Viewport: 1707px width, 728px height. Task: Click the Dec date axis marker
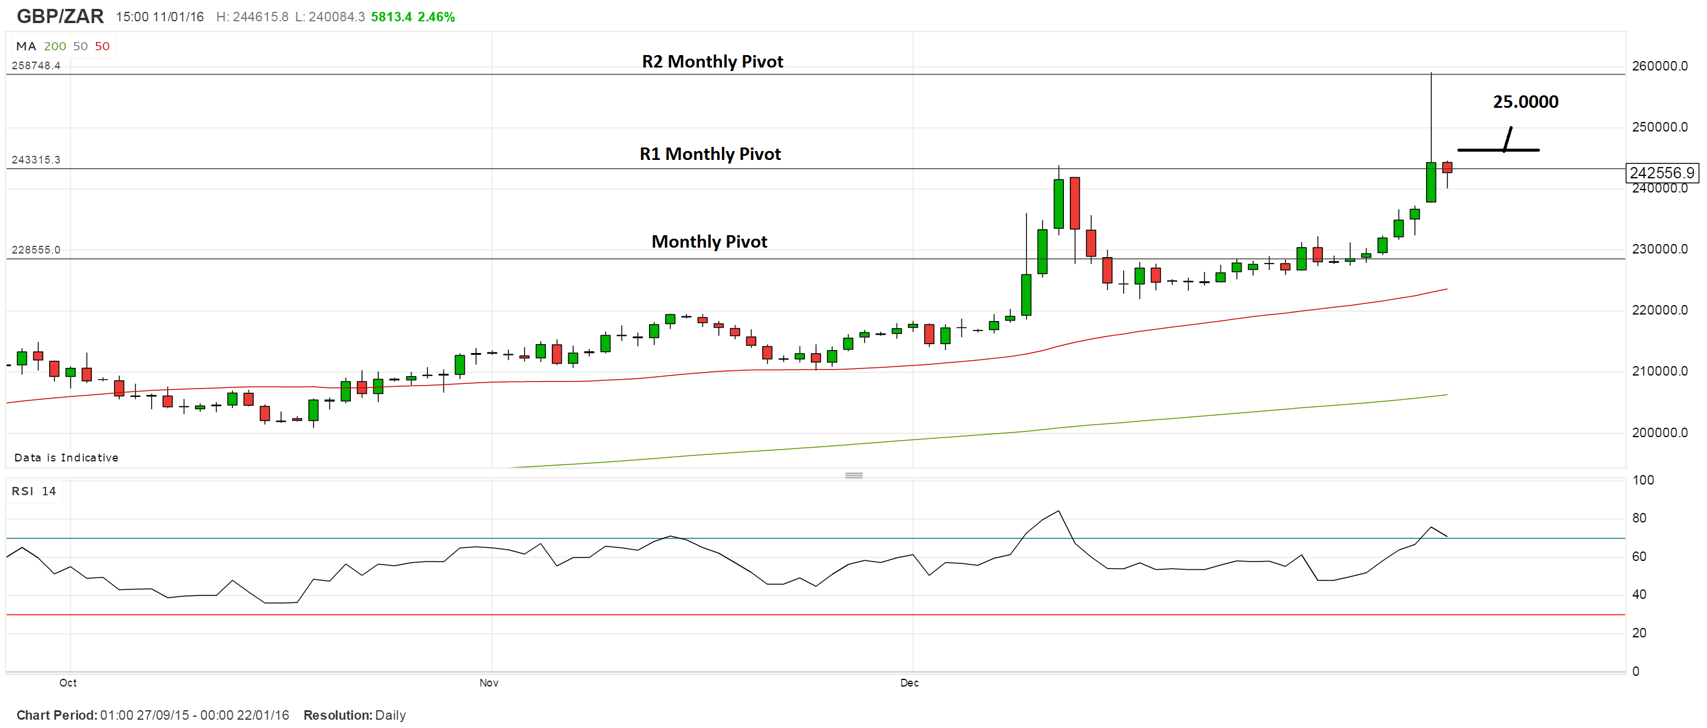(909, 682)
